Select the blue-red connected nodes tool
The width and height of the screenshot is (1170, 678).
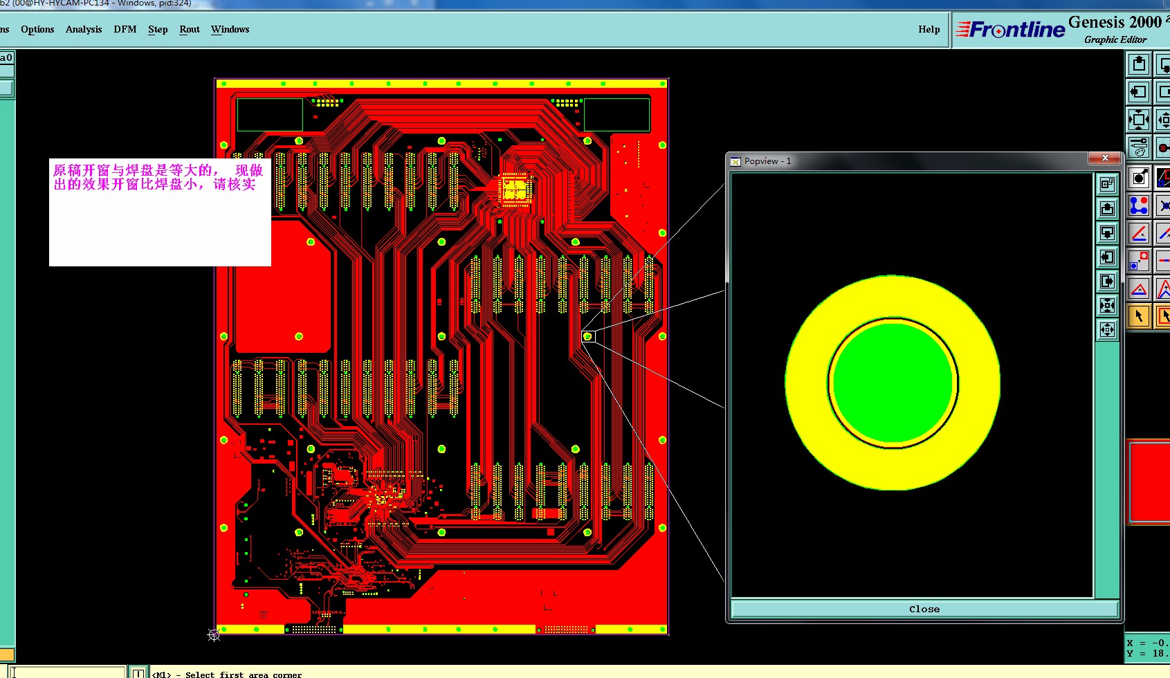pos(1139,205)
